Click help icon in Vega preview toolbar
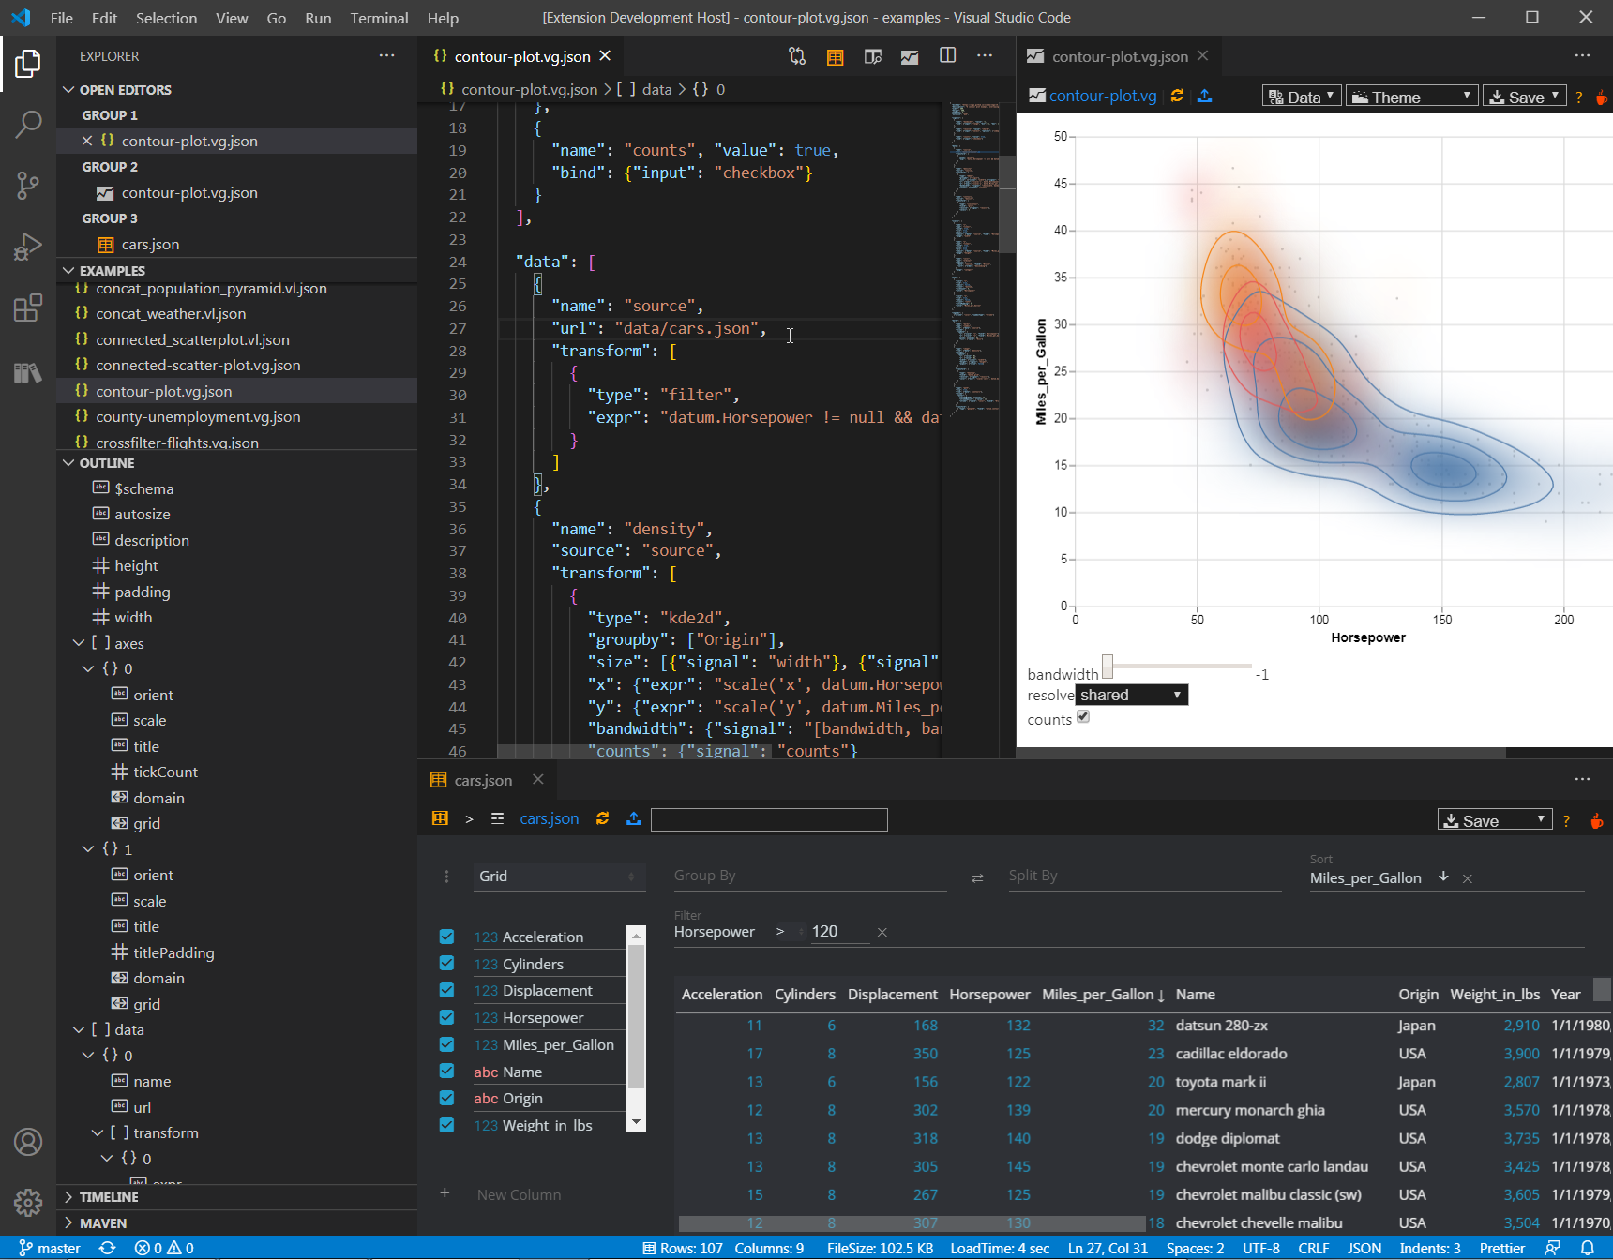Image resolution: width=1613 pixels, height=1260 pixels. [x=1579, y=97]
